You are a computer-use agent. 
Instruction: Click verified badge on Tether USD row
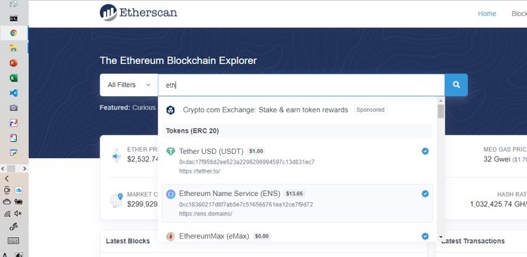coord(425,152)
